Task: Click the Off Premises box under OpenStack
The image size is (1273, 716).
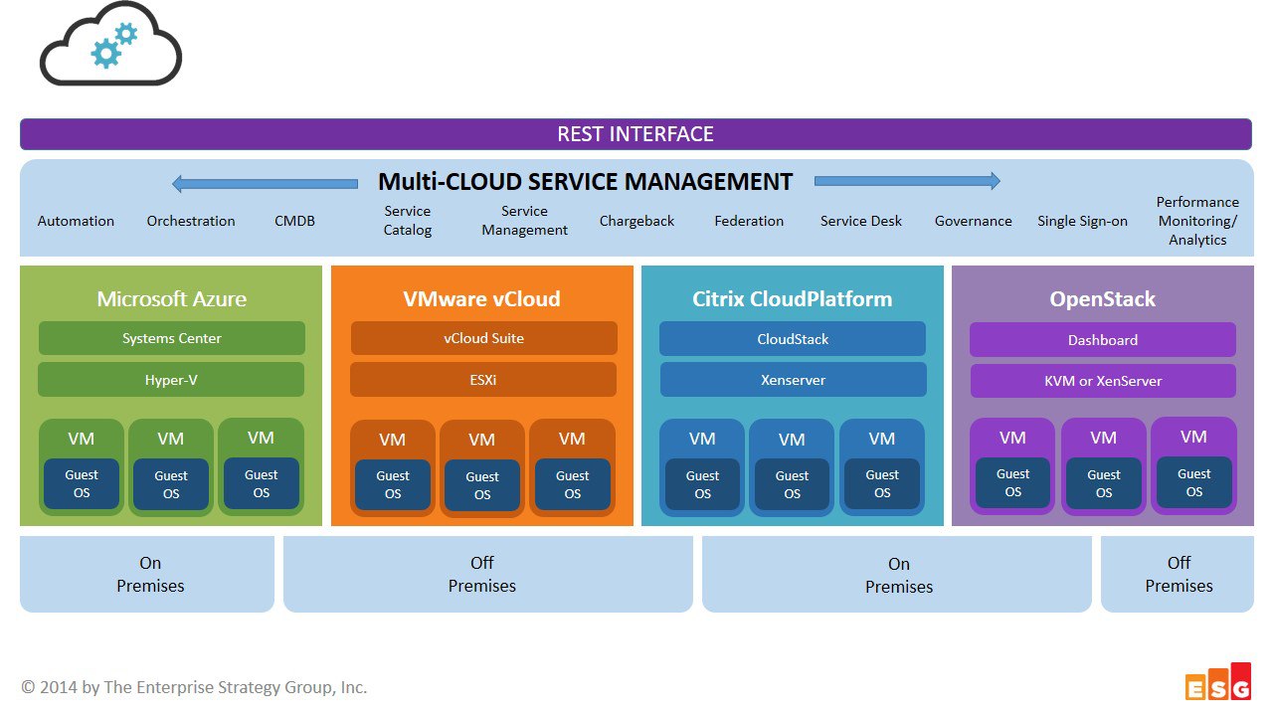Action: pos(1177,574)
